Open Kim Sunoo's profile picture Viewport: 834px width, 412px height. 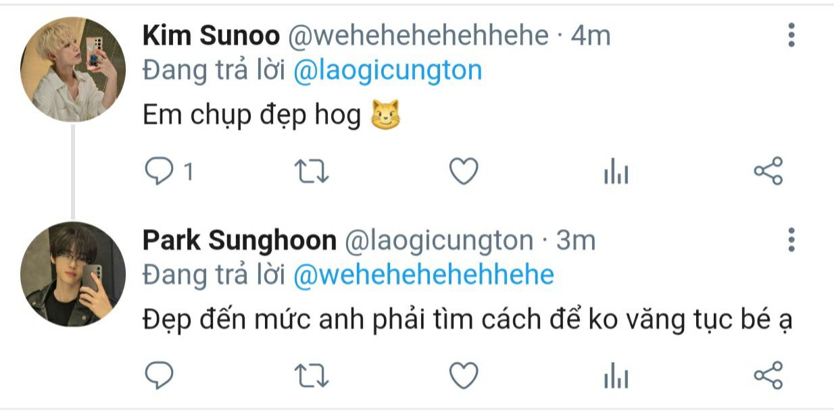[73, 70]
